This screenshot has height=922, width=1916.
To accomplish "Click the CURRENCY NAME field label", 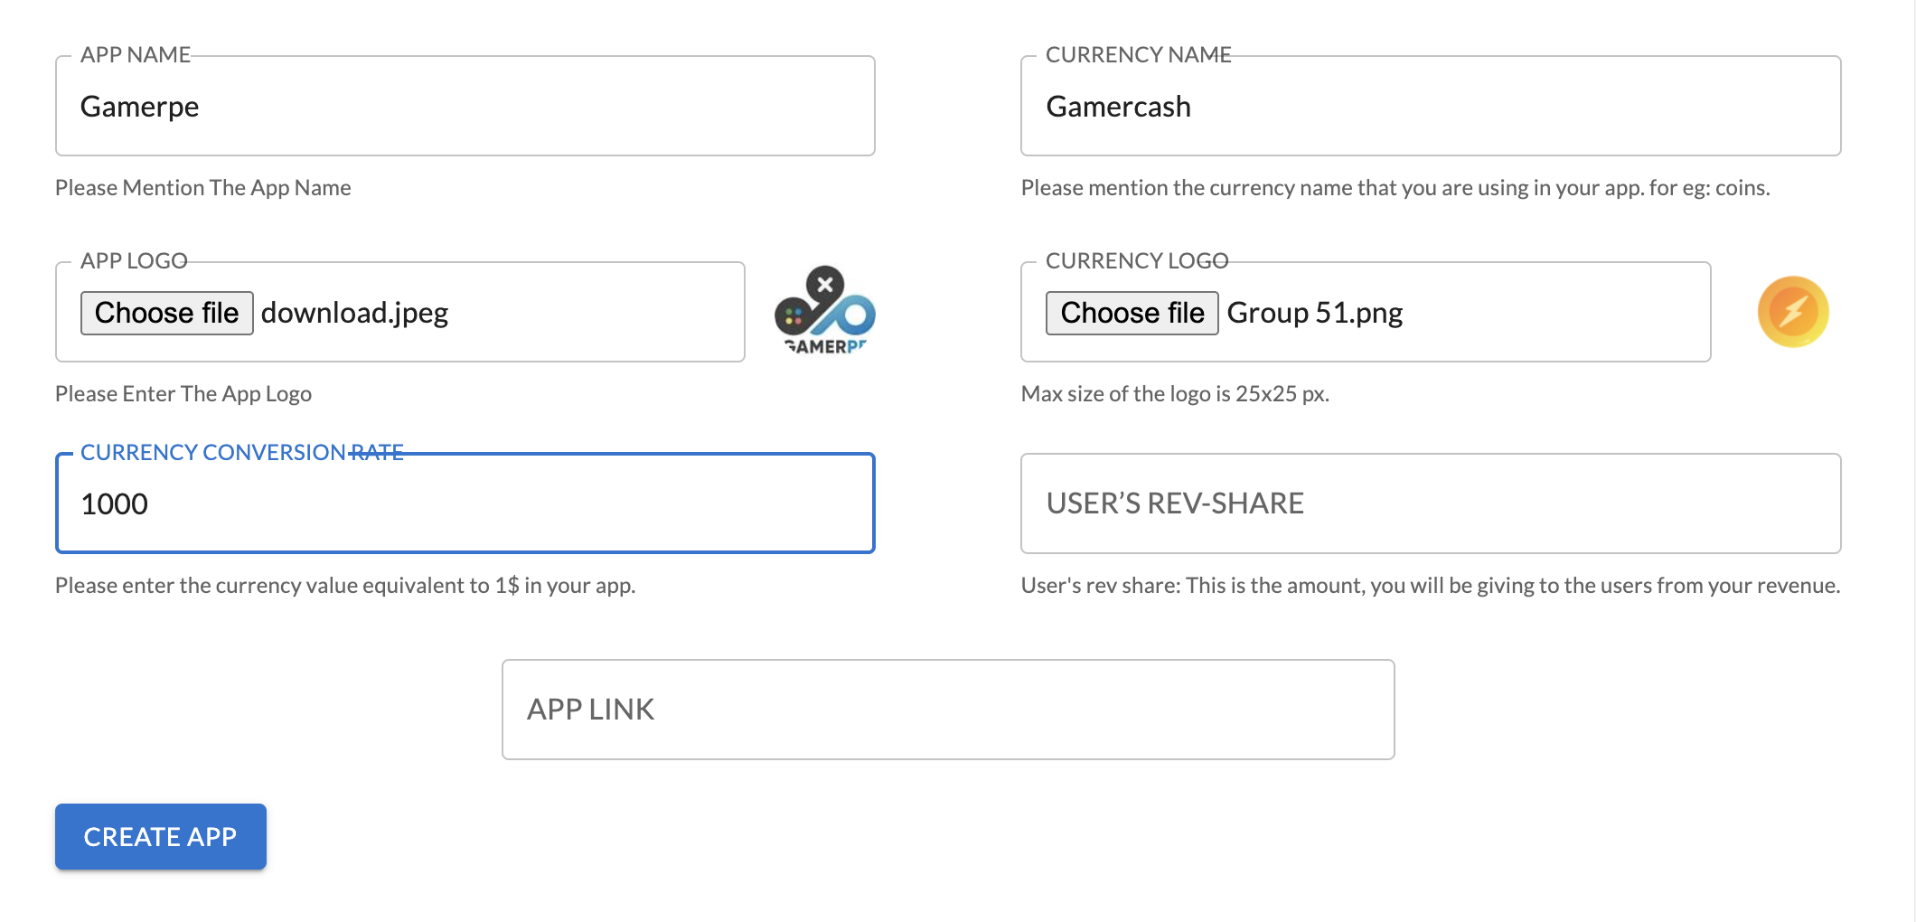I will [1138, 55].
